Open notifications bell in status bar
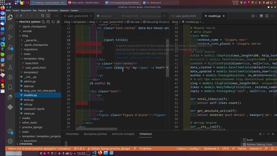This screenshot has height=156, width=277. 272,149
